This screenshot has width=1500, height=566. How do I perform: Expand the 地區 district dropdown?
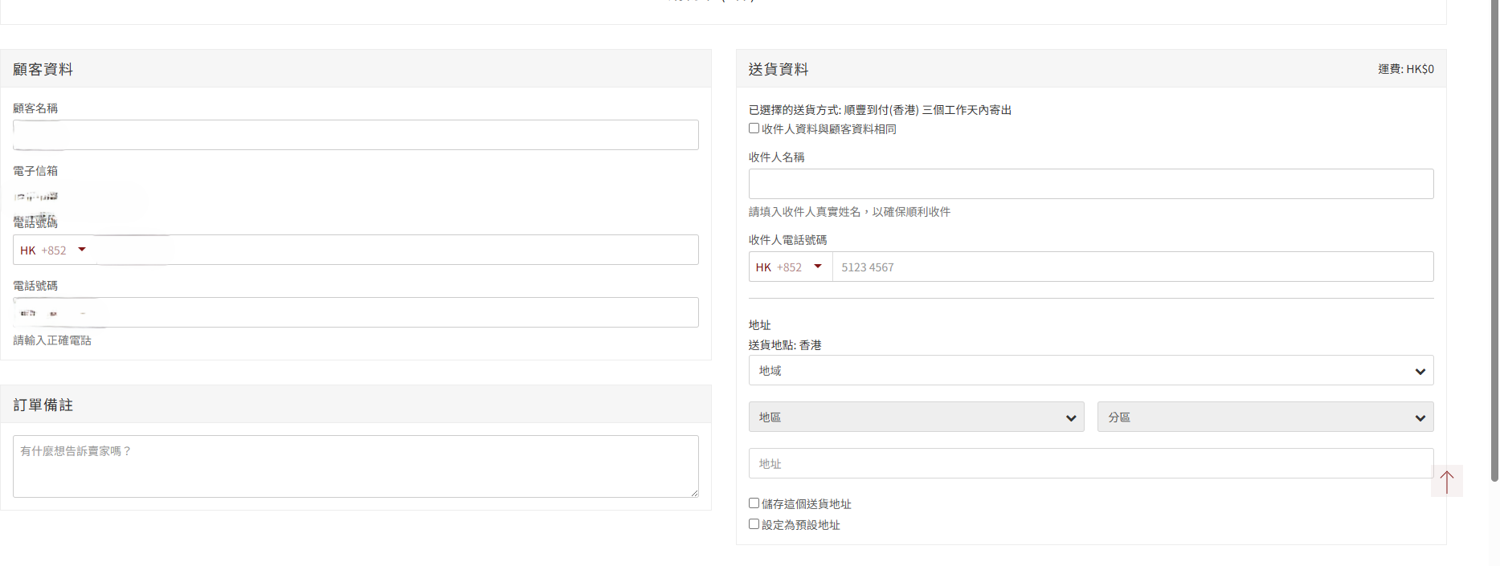pyautogui.click(x=916, y=417)
